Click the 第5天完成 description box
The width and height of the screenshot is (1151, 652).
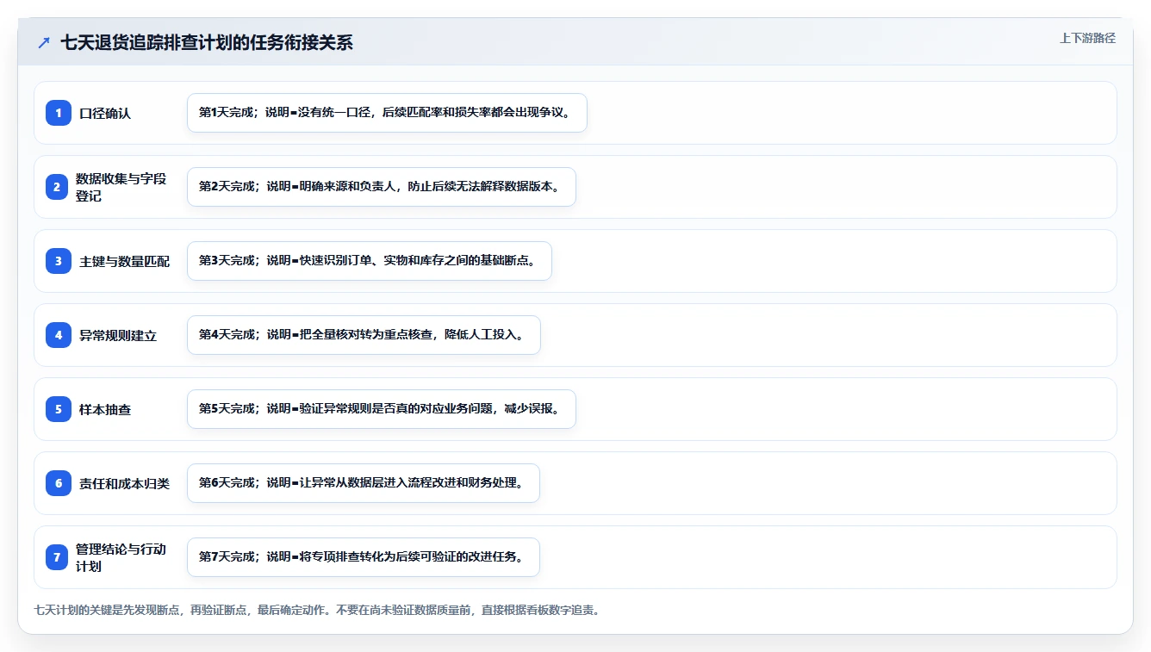[x=381, y=409]
